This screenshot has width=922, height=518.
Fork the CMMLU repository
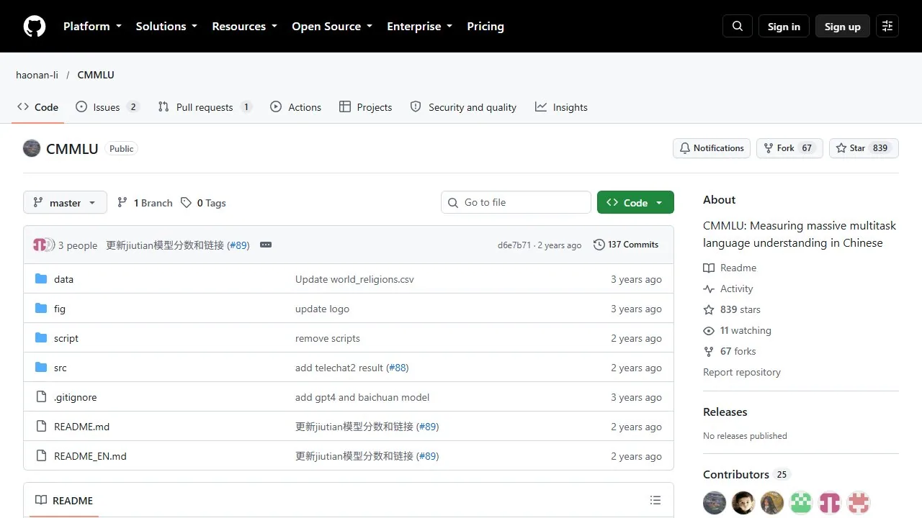tap(789, 148)
